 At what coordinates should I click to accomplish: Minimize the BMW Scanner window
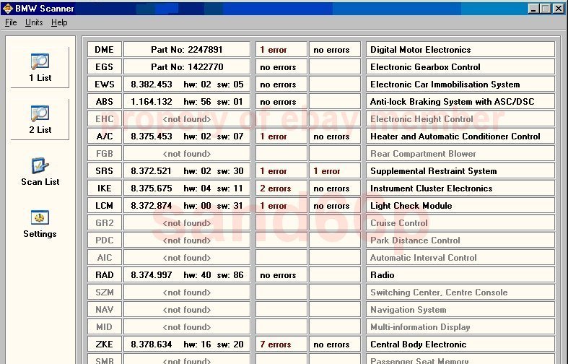pyautogui.click(x=533, y=9)
